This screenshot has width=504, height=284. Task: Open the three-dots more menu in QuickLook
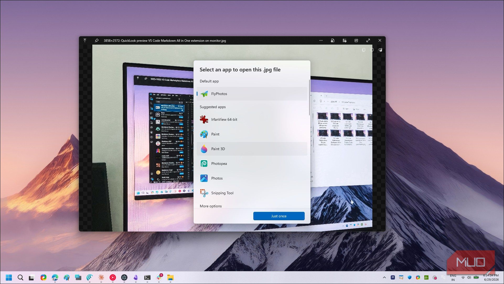(321, 40)
